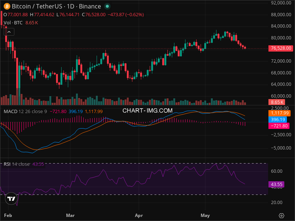Click the 64,000.00 price axis label
This screenshot has height=221, width=295.
pos(281,84)
